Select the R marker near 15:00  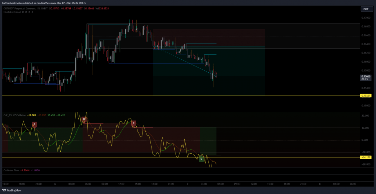click(134, 123)
